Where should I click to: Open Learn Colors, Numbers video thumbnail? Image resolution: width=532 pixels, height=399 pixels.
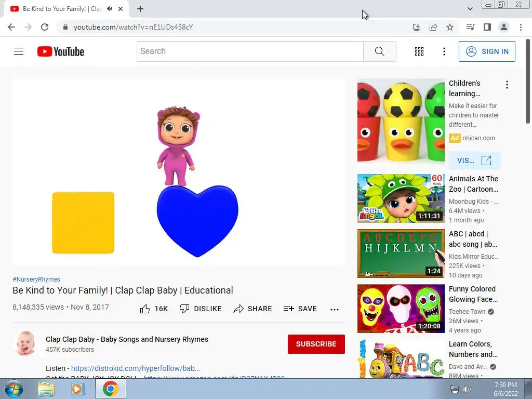[x=401, y=358]
